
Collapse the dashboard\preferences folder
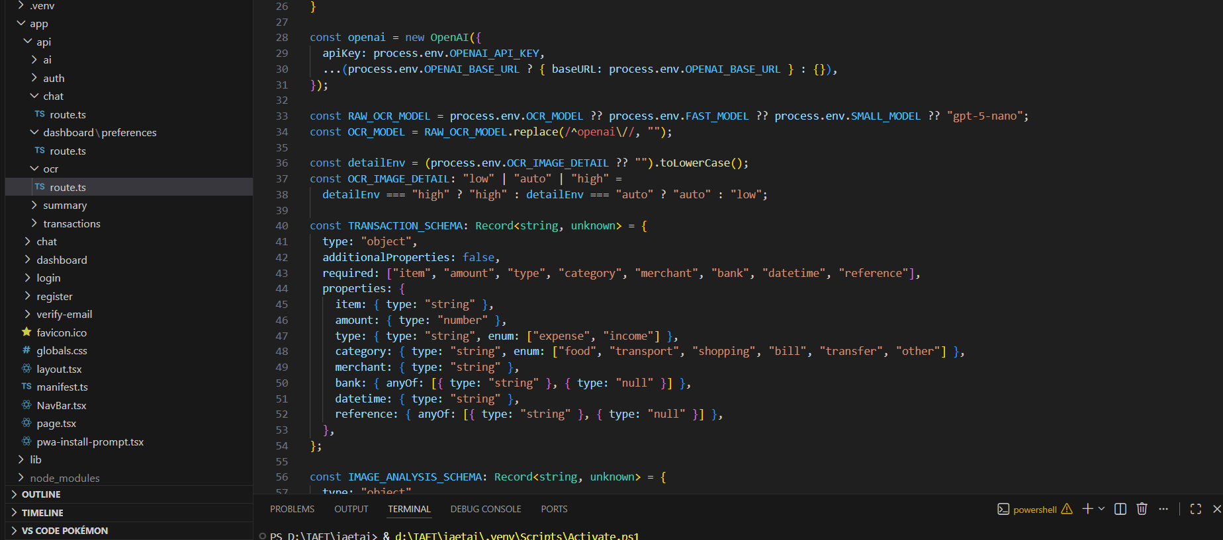pos(129,133)
